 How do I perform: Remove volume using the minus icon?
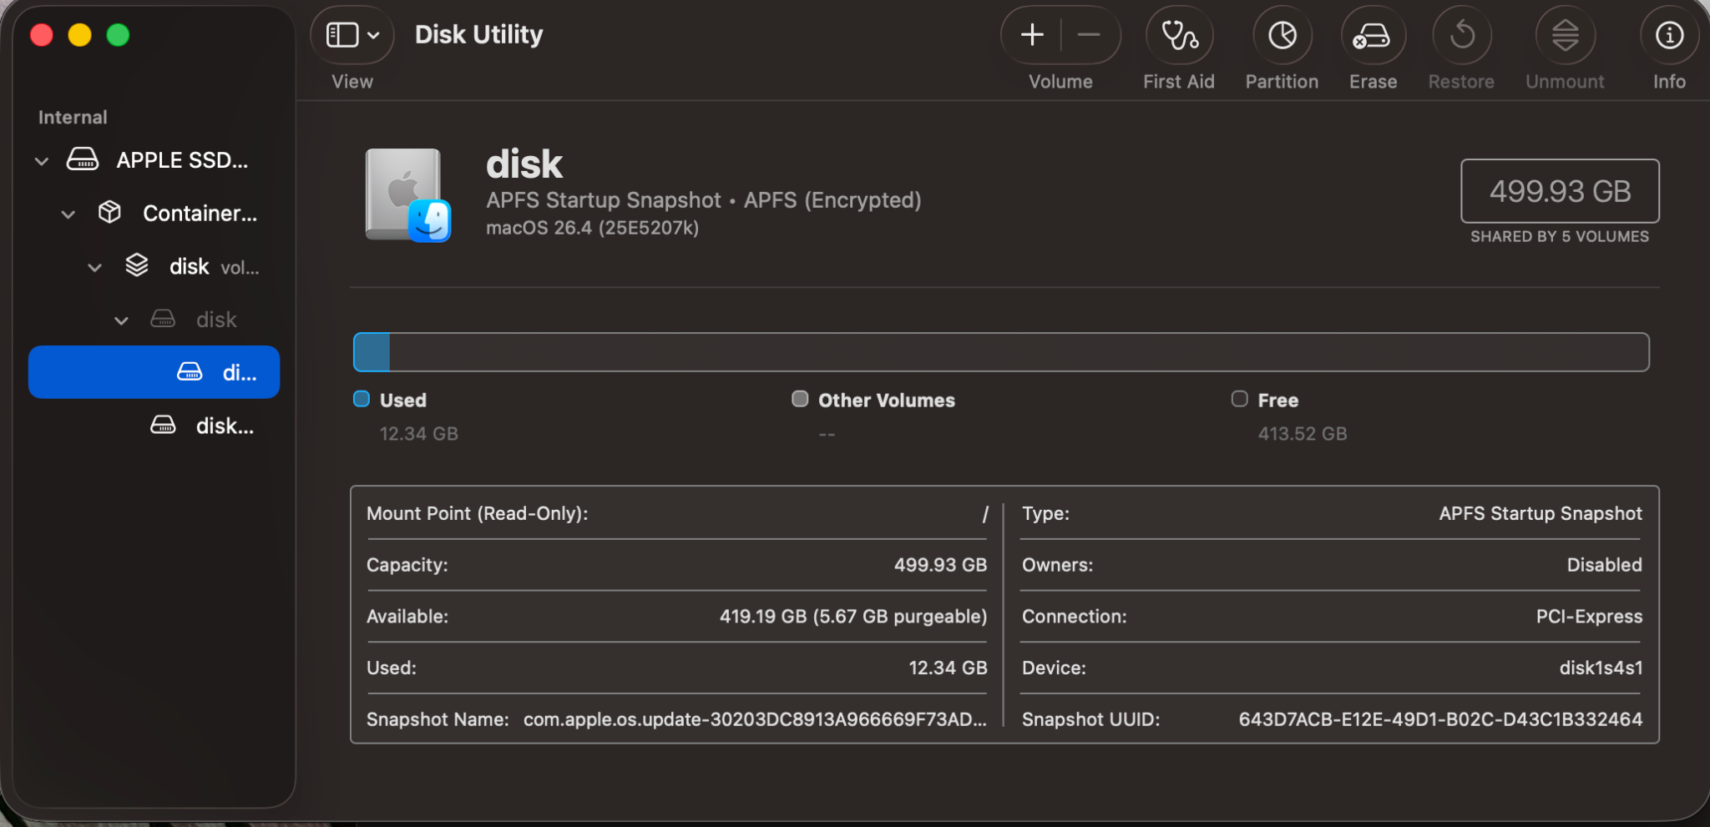(x=1088, y=35)
